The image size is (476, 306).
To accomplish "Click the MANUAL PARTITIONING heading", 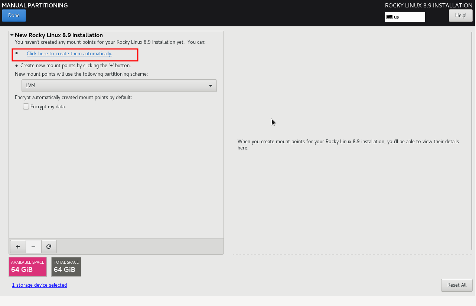I will (35, 6).
